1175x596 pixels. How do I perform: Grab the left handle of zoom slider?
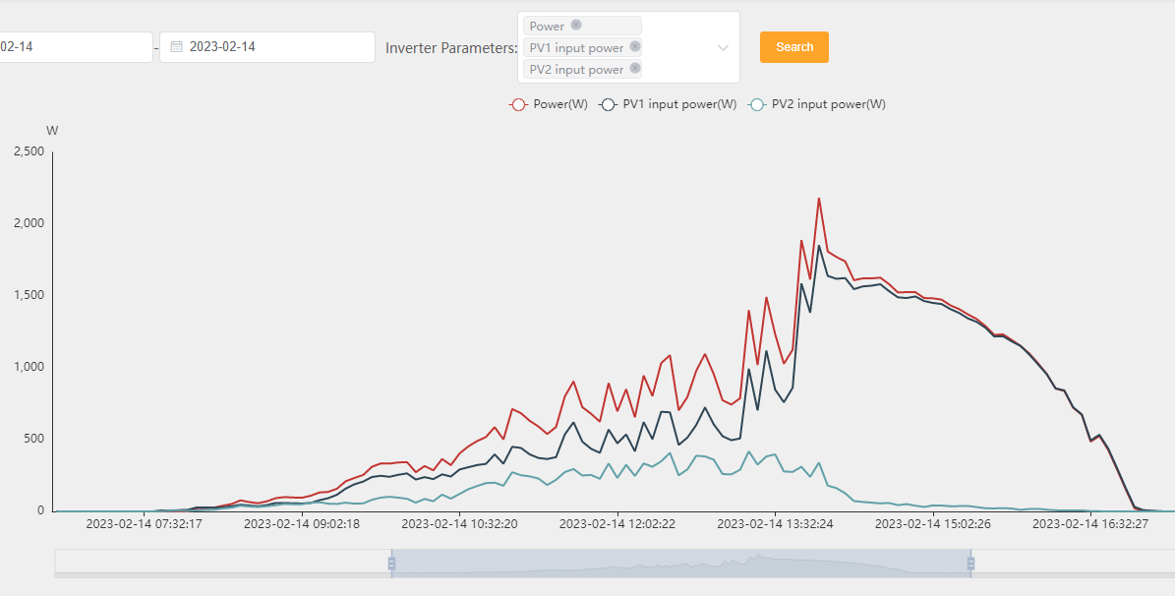point(391,563)
